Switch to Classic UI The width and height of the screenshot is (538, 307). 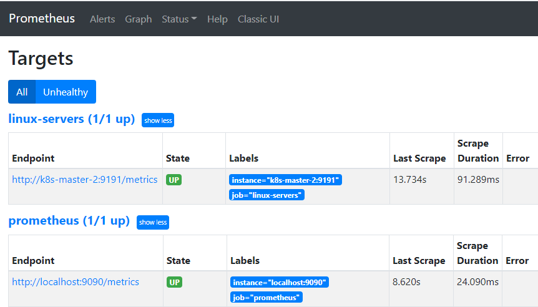tap(258, 19)
